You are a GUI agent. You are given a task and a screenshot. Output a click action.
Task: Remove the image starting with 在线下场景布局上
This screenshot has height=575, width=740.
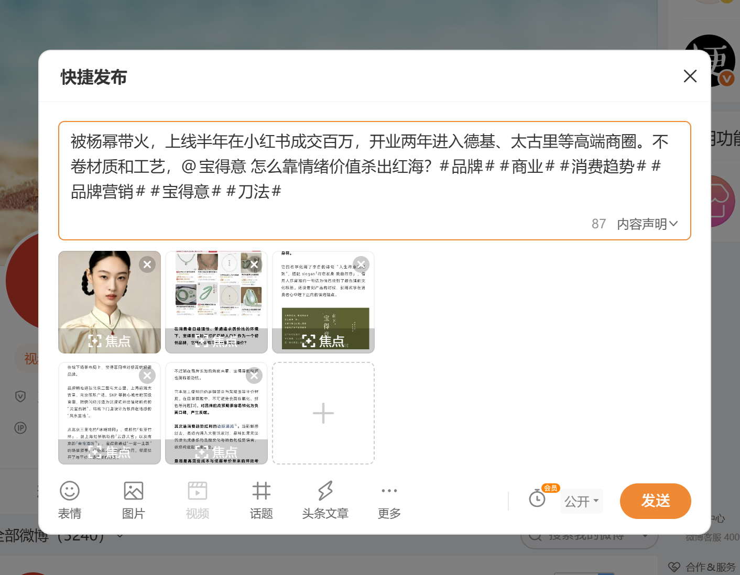click(x=147, y=375)
